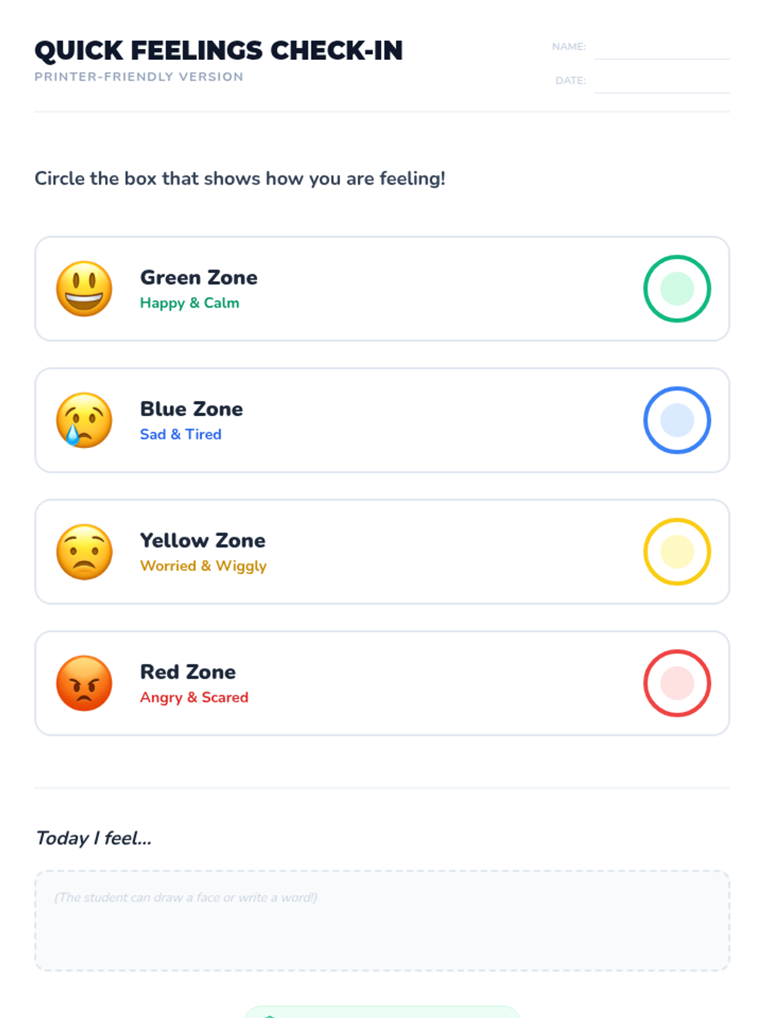Image resolution: width=764 pixels, height=1018 pixels.
Task: Click the Name field line
Action: click(661, 50)
